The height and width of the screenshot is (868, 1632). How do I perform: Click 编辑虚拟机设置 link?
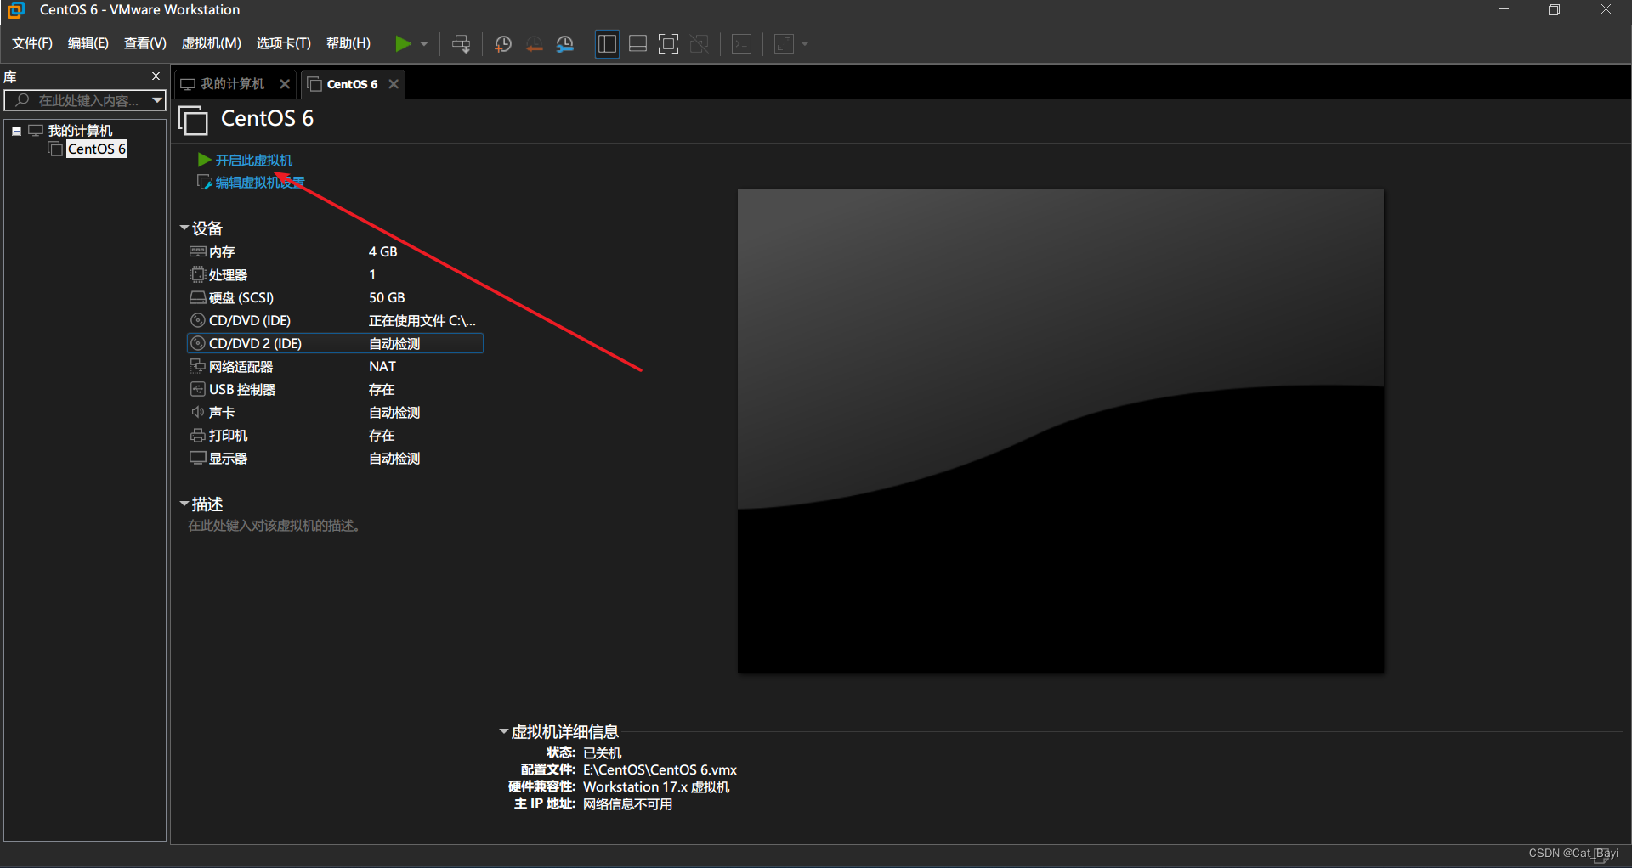[x=259, y=183]
